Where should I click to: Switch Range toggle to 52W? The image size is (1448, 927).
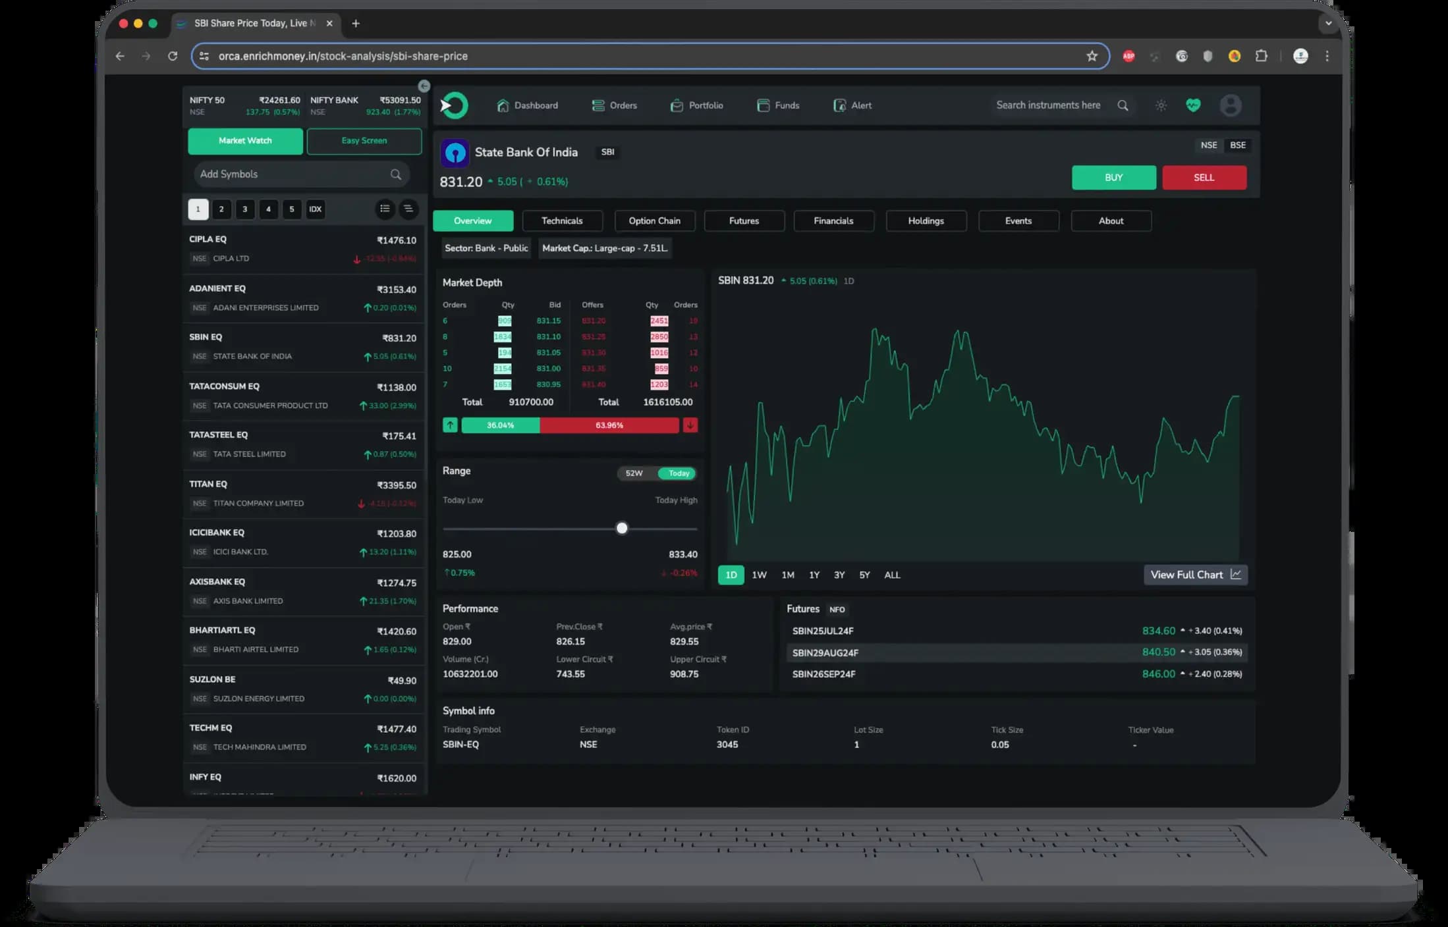(634, 473)
